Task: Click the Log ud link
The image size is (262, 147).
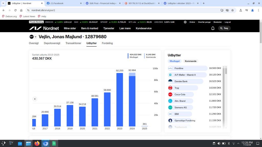Action: click(227, 22)
